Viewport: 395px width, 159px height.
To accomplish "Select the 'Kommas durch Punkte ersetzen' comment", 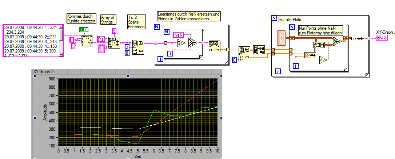I will click(x=81, y=18).
